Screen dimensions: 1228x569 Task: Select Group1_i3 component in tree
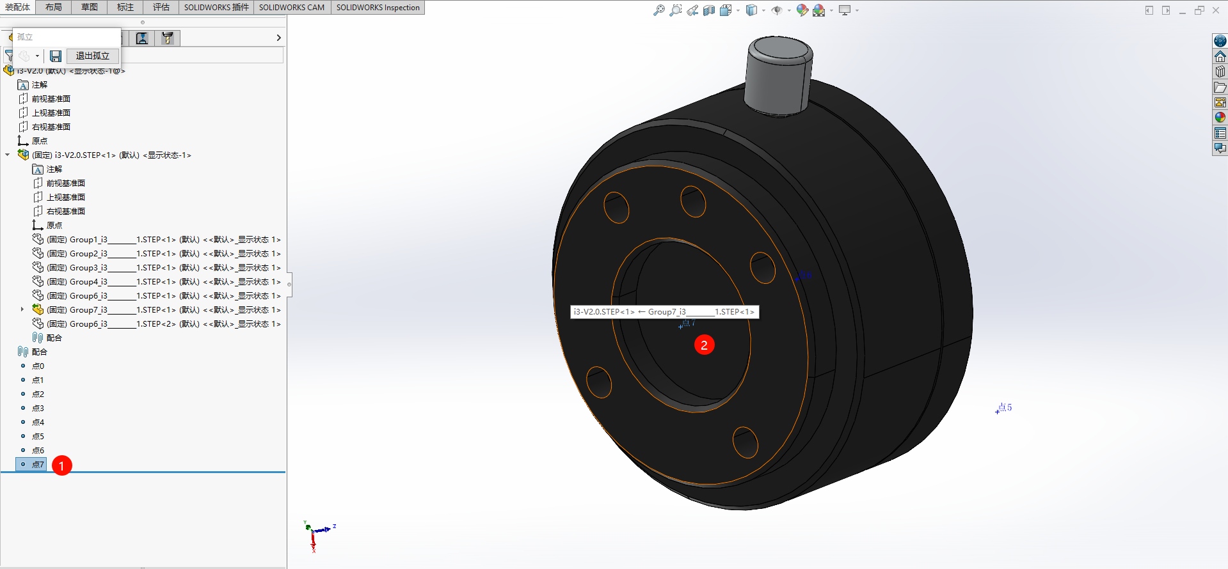tap(157, 239)
